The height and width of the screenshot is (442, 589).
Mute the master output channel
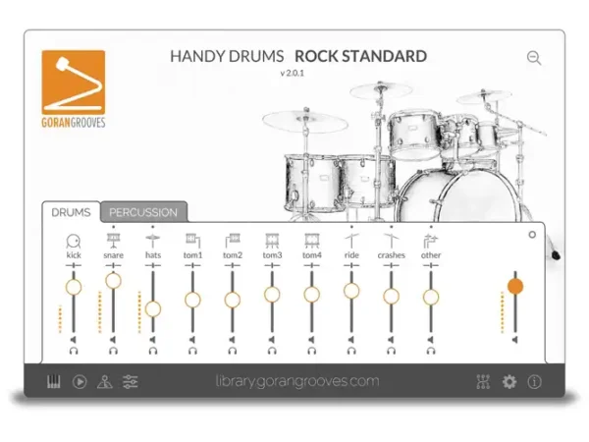(515, 340)
